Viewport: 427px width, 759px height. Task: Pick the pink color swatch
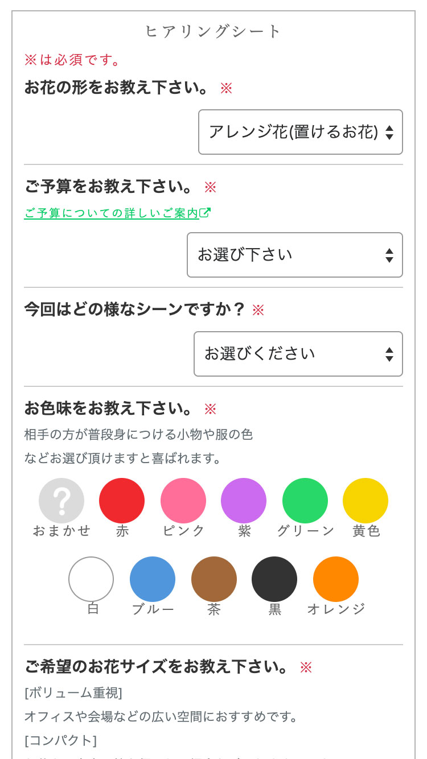point(183,501)
